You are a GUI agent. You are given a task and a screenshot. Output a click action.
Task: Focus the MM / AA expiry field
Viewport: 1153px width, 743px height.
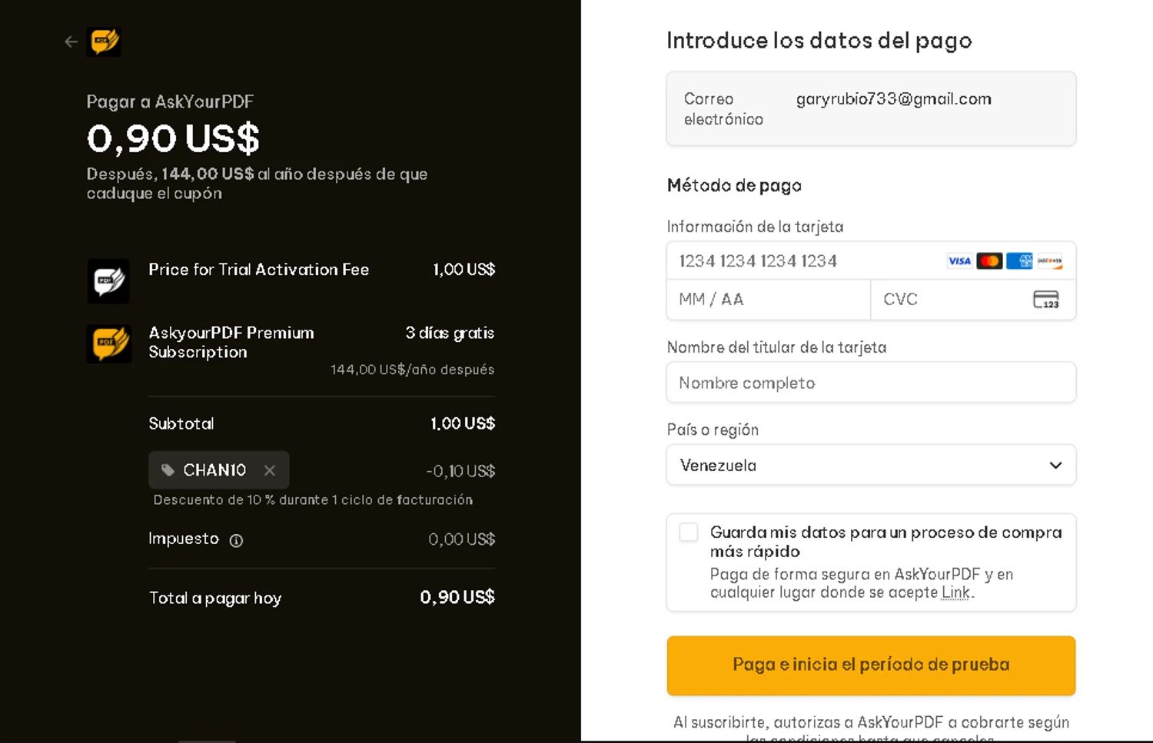click(x=767, y=300)
